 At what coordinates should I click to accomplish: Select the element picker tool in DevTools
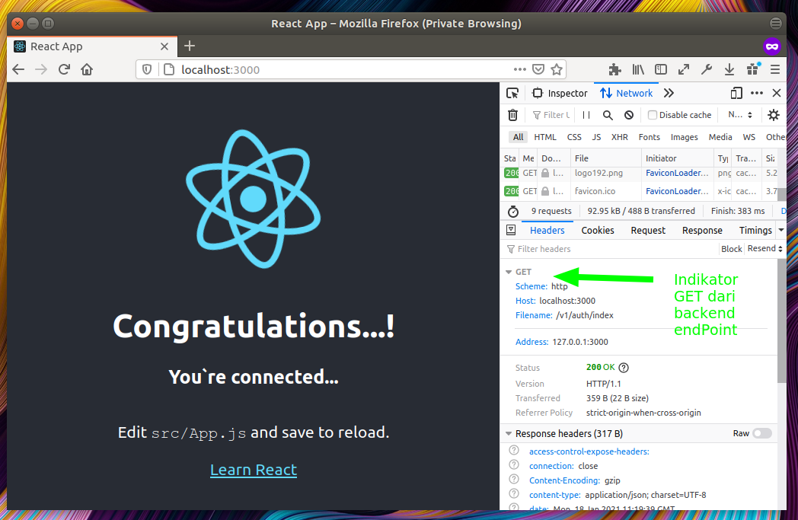[x=512, y=92]
